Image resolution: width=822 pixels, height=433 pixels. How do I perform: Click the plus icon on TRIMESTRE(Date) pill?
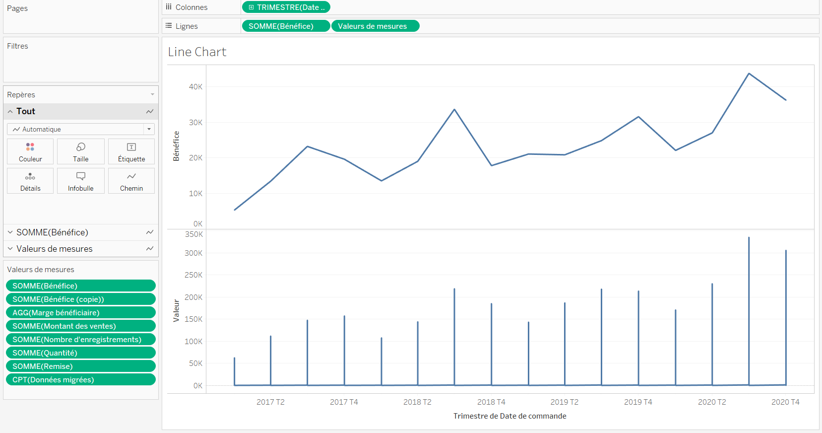252,7
